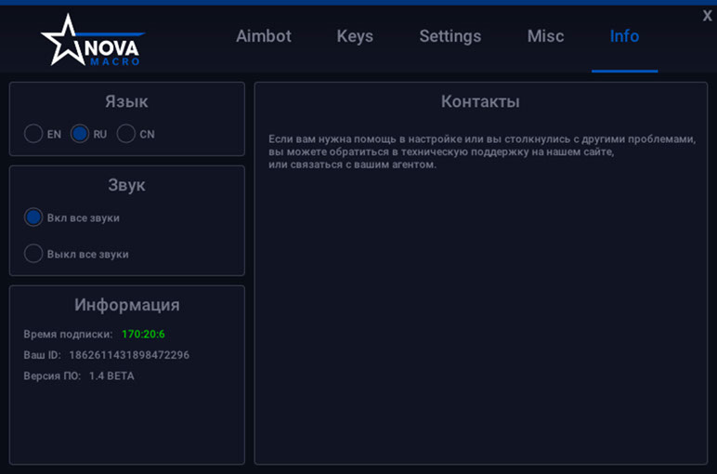Viewport: 717px width, 474px height.
Task: Select the Misc tab
Action: click(545, 36)
